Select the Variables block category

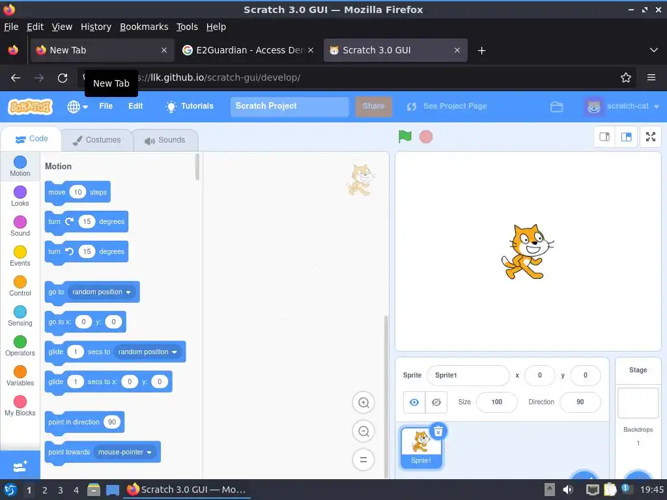coord(20,376)
